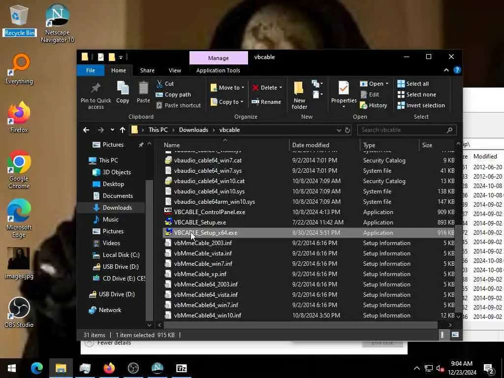Click Select all in the ribbon

(x=413, y=84)
